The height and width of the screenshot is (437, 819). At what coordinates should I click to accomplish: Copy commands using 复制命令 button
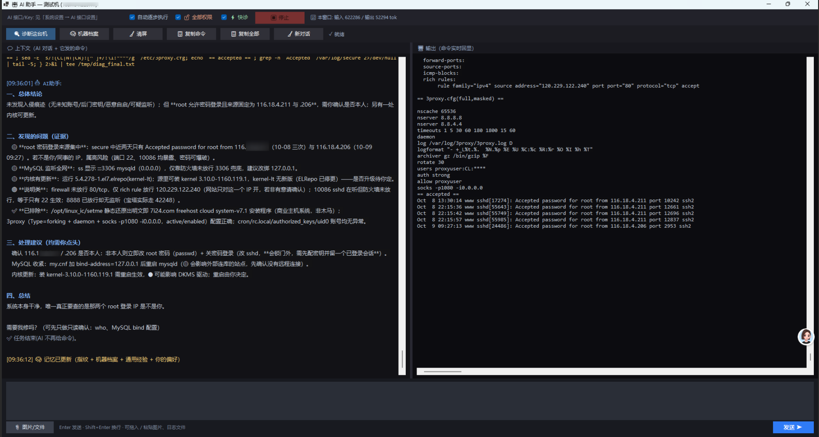pyautogui.click(x=191, y=34)
